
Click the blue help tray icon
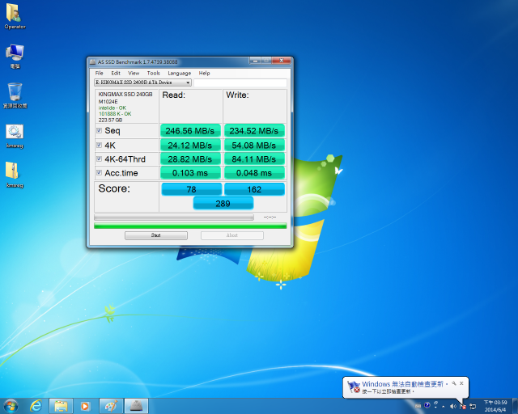pyautogui.click(x=427, y=405)
